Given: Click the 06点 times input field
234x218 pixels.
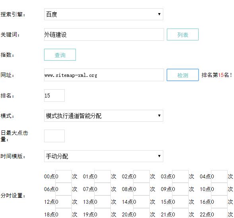Looking at the screenshot, I should (64, 189).
